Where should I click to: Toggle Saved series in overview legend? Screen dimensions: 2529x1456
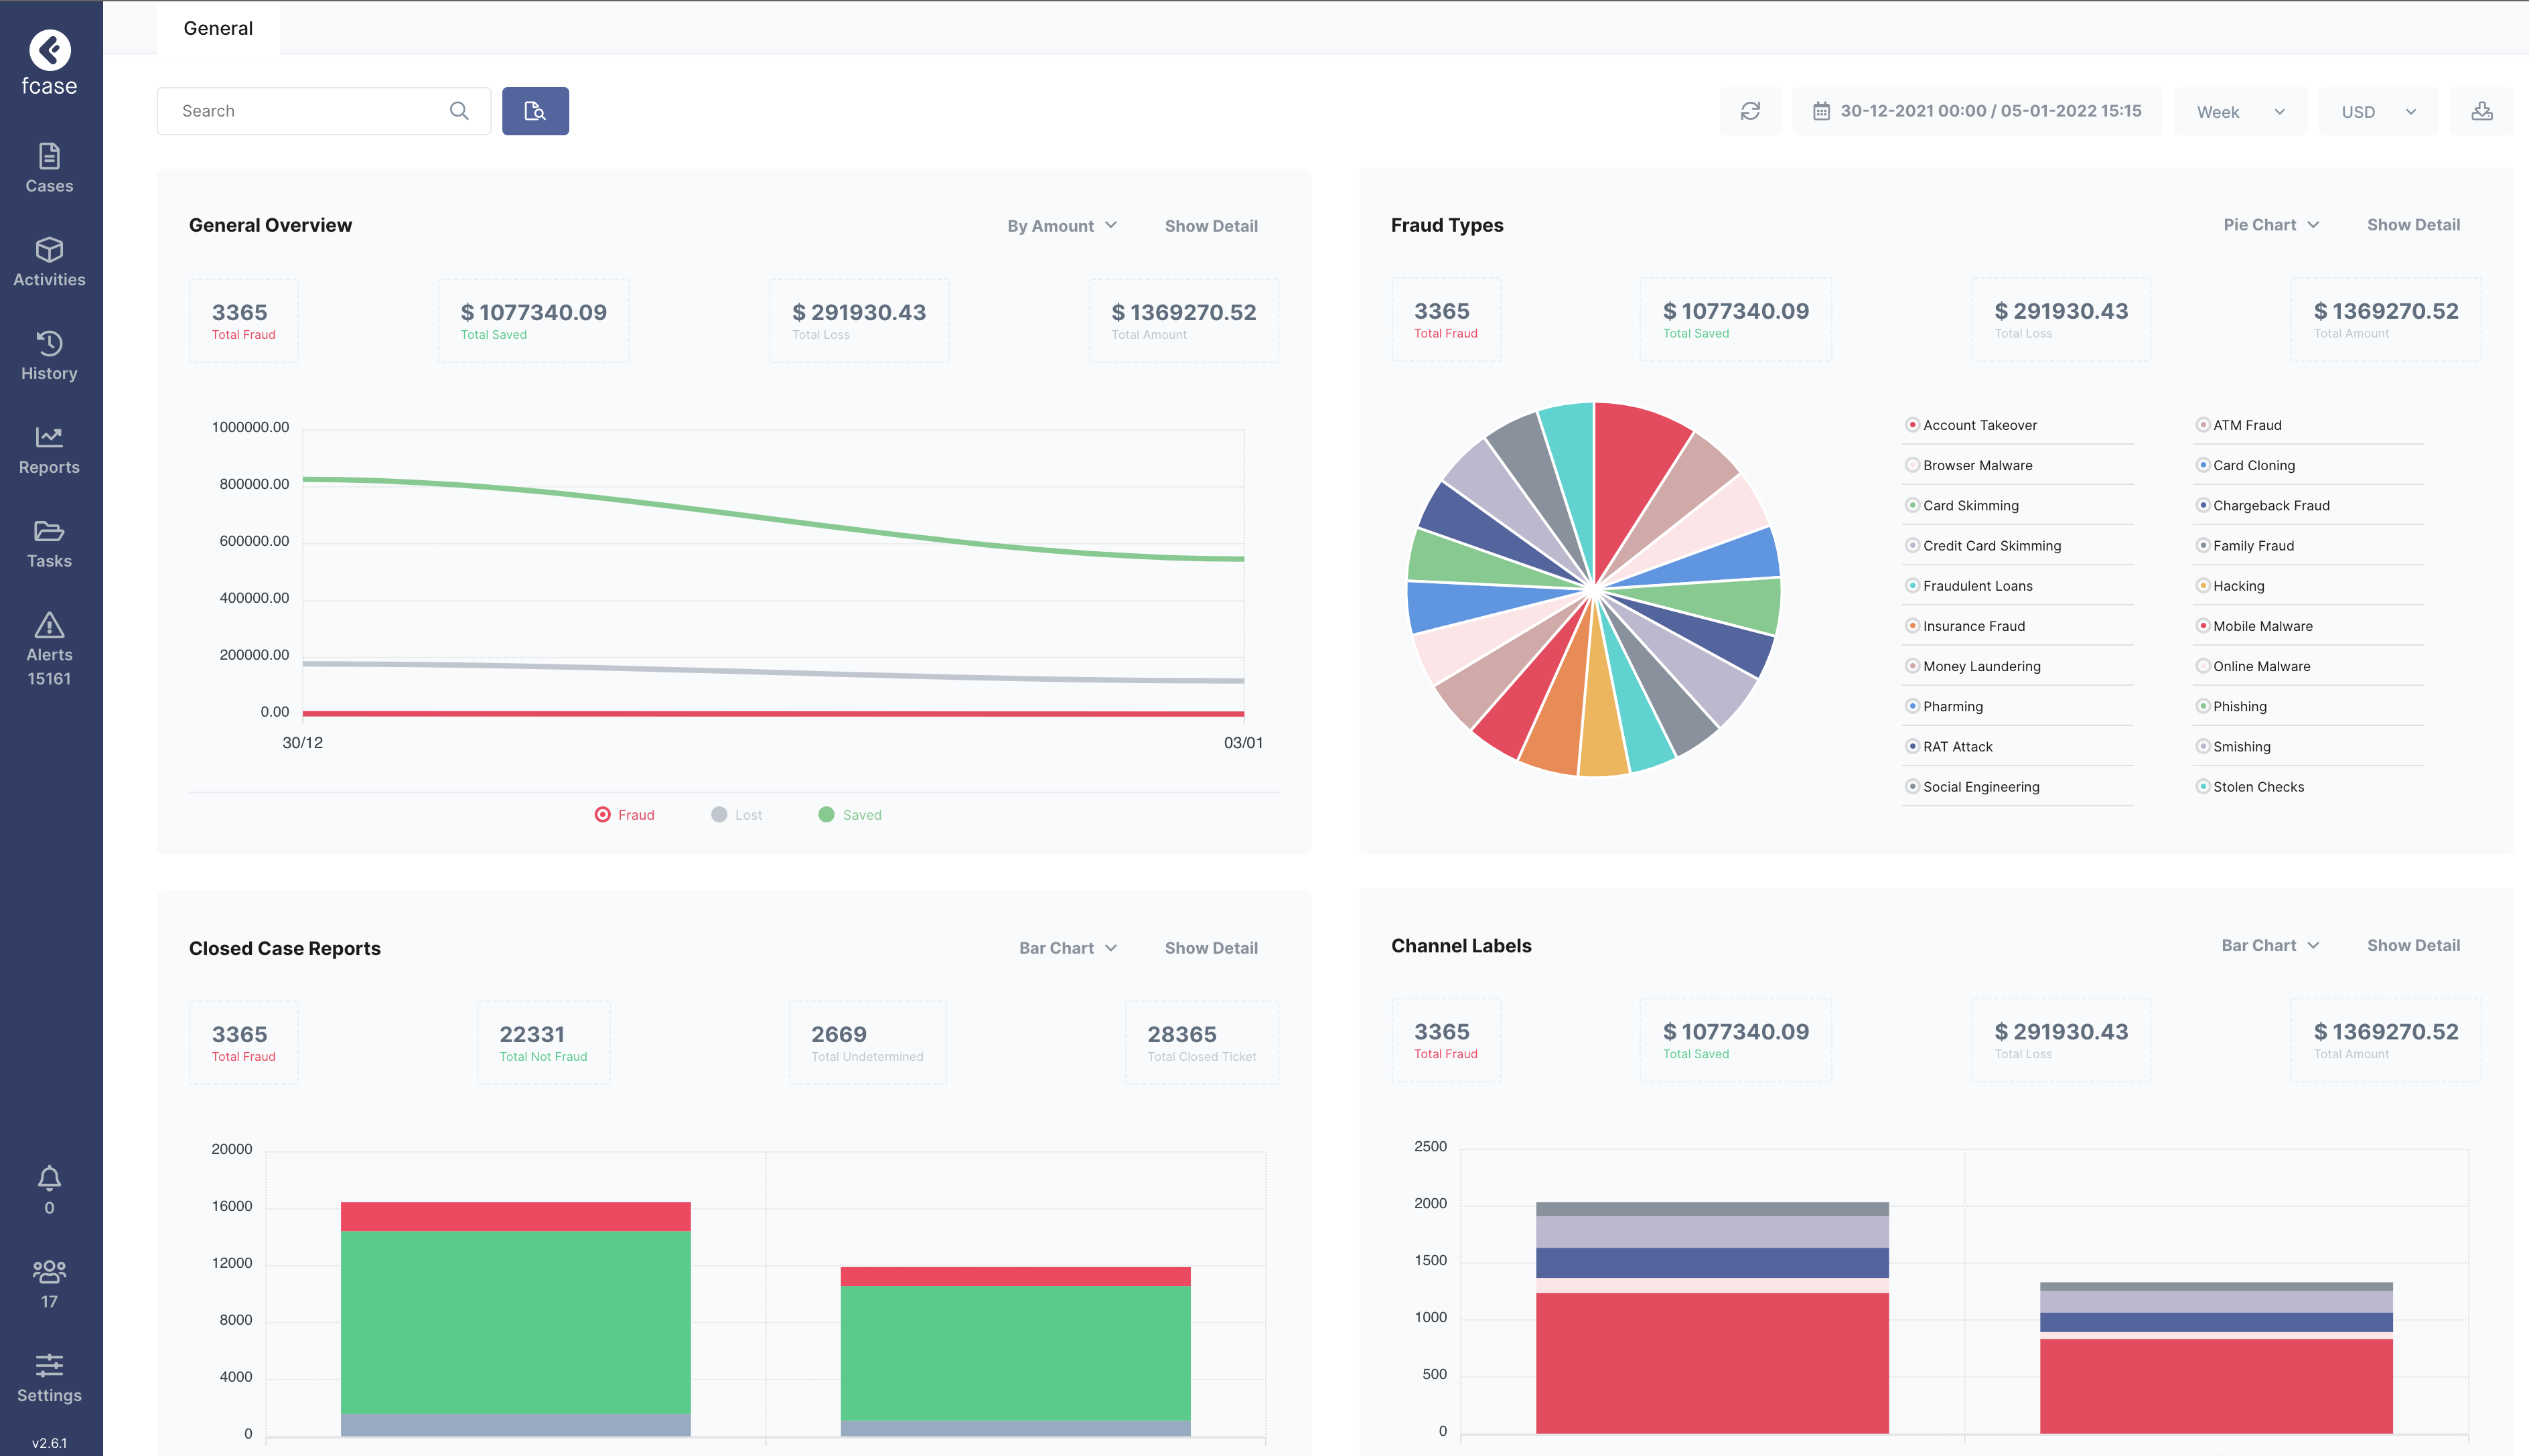850,815
